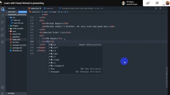
Task: Choose Ri:a Emmet suggestion
Action: click(75, 45)
